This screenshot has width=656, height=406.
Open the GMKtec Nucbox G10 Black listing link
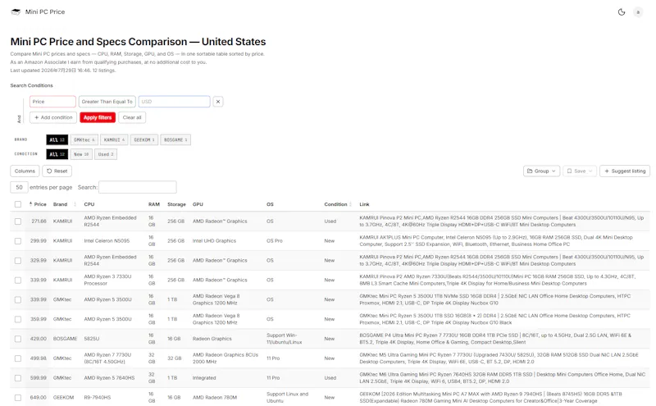point(495,319)
